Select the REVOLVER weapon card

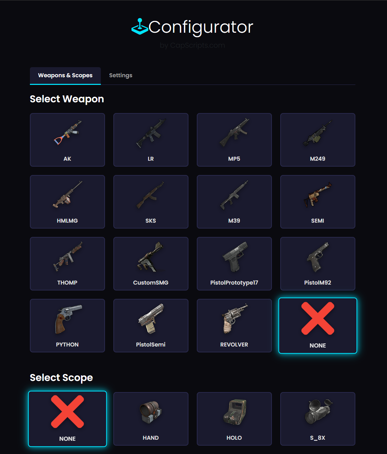[x=234, y=326]
